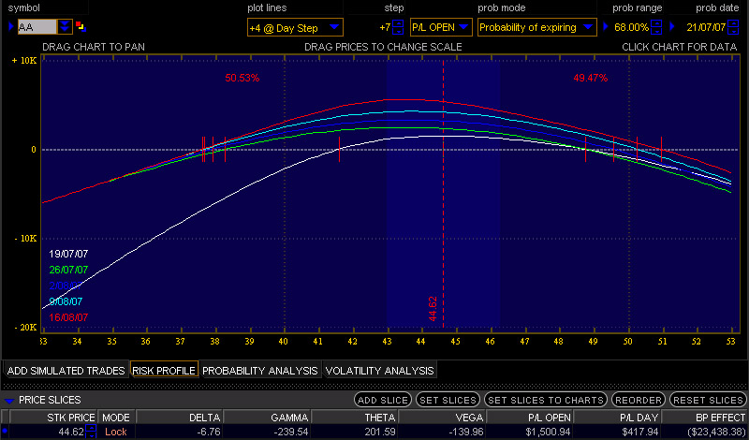
Task: Click the 26/07/07 legend date
Action: tap(68, 270)
